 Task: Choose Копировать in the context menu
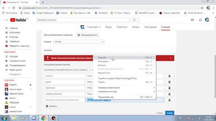pos(125,62)
